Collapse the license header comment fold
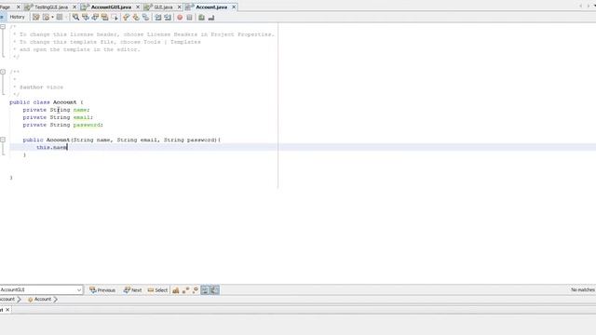The width and height of the screenshot is (596, 335). 3,27
